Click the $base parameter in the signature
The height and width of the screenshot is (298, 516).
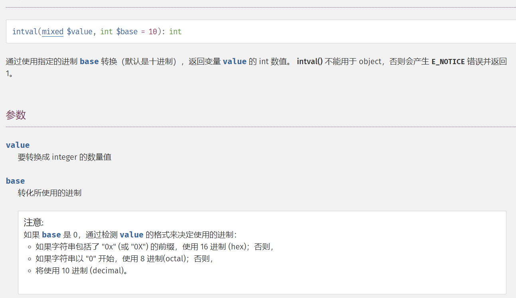pos(127,31)
